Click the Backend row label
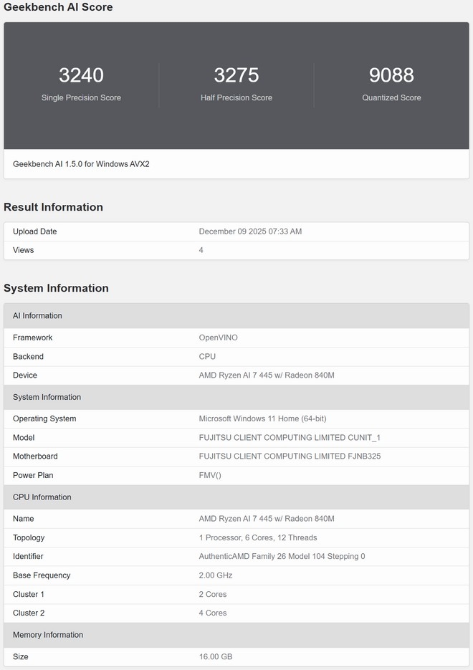This screenshot has height=670, width=473. (28, 356)
